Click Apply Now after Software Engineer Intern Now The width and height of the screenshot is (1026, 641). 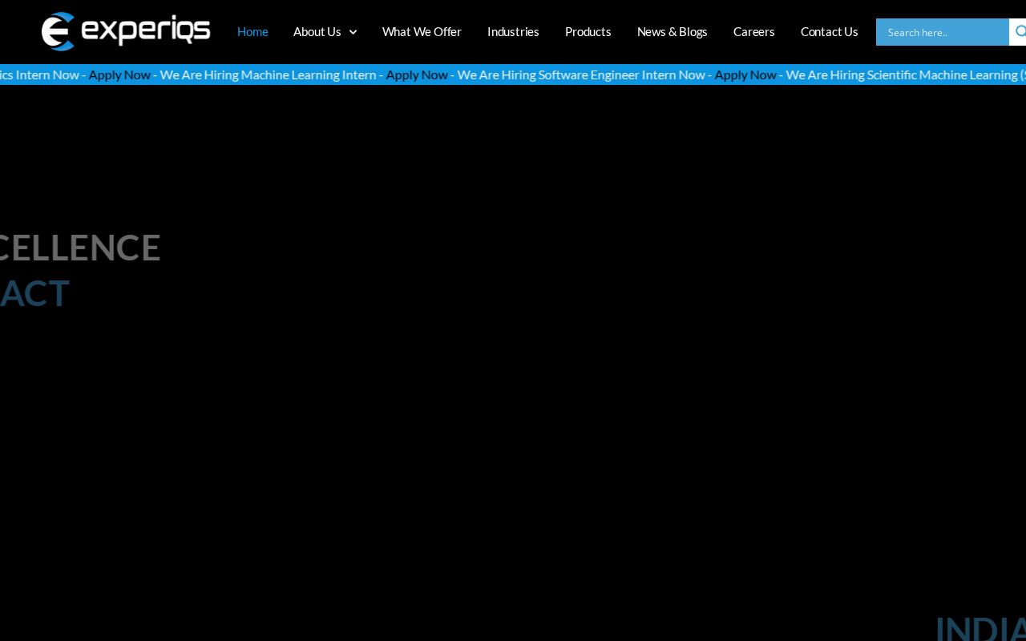pos(745,75)
